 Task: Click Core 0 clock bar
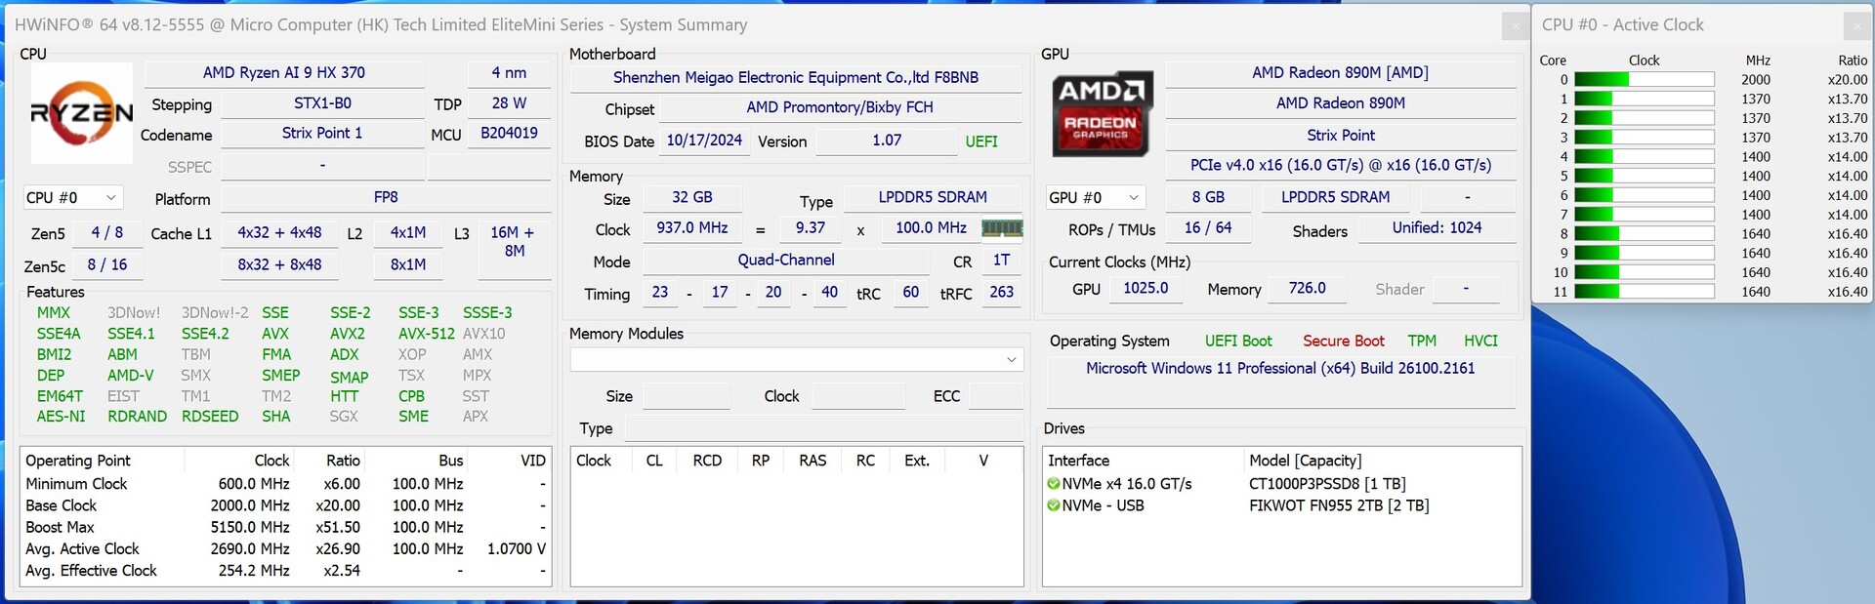[x=1645, y=80]
